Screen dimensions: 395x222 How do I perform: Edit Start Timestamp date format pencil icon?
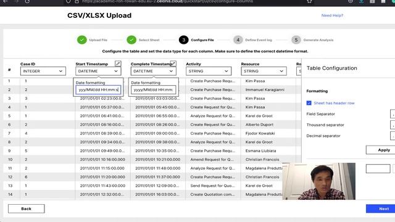(x=118, y=64)
